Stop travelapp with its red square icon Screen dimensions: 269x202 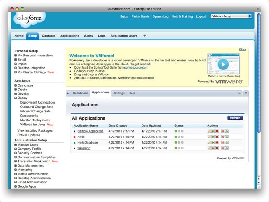coord(217,148)
